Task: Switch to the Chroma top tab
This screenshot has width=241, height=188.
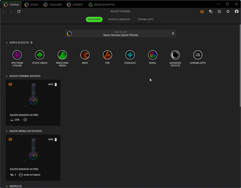Action: 12,5
